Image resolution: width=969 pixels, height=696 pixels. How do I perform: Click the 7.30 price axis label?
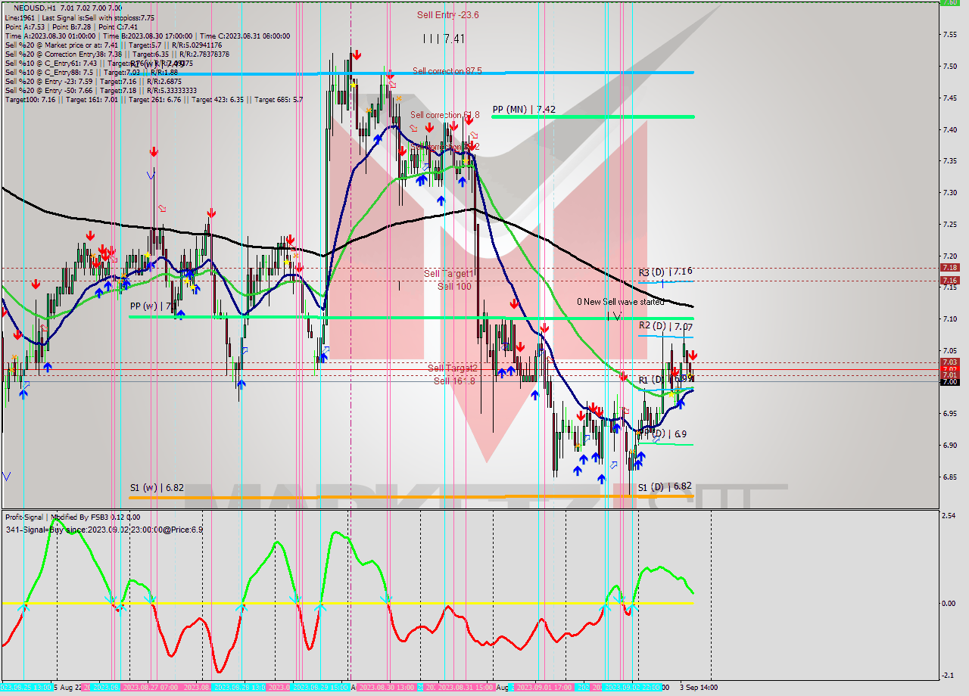950,193
